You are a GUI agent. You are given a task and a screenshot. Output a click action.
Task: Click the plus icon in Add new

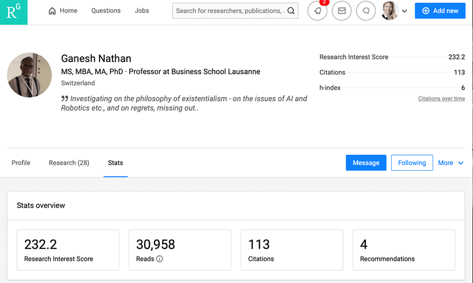click(426, 11)
